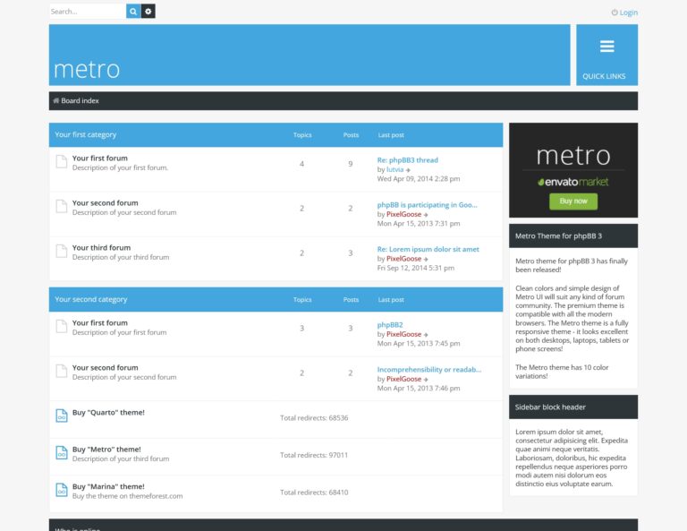Click link icon beside Buy "Metro" theme
Screen dimensions: 687x531
point(62,452)
